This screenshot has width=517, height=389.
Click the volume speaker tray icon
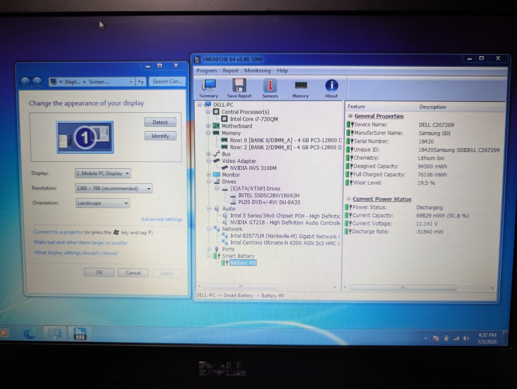(x=466, y=338)
